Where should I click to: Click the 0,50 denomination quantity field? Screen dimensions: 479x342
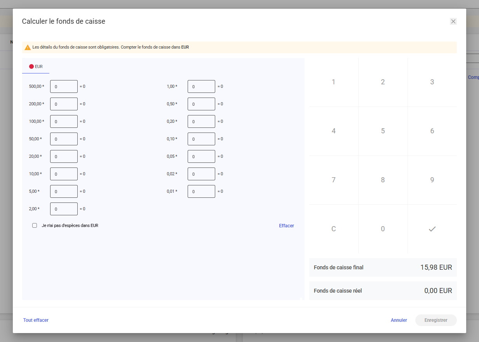coord(201,104)
